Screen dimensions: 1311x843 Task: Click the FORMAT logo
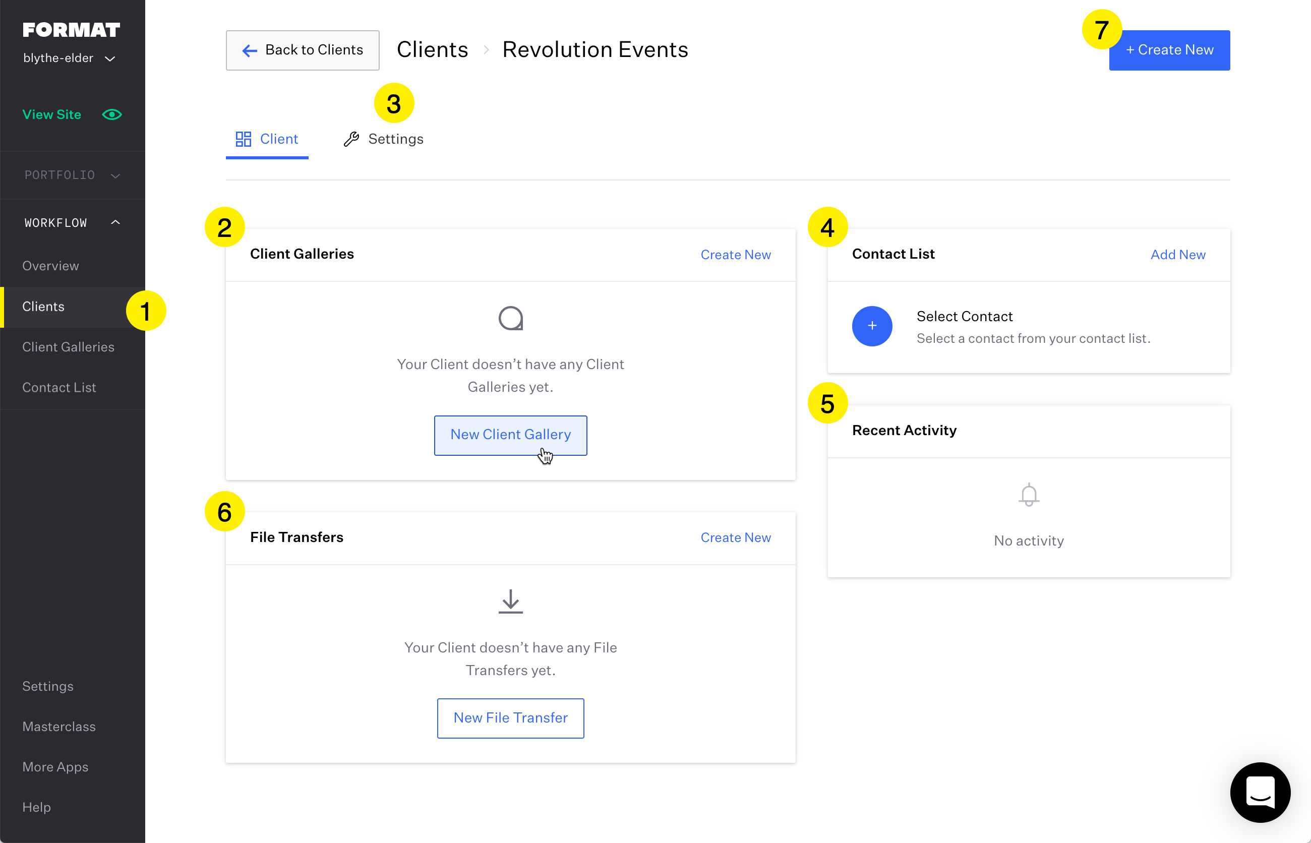pyautogui.click(x=71, y=30)
